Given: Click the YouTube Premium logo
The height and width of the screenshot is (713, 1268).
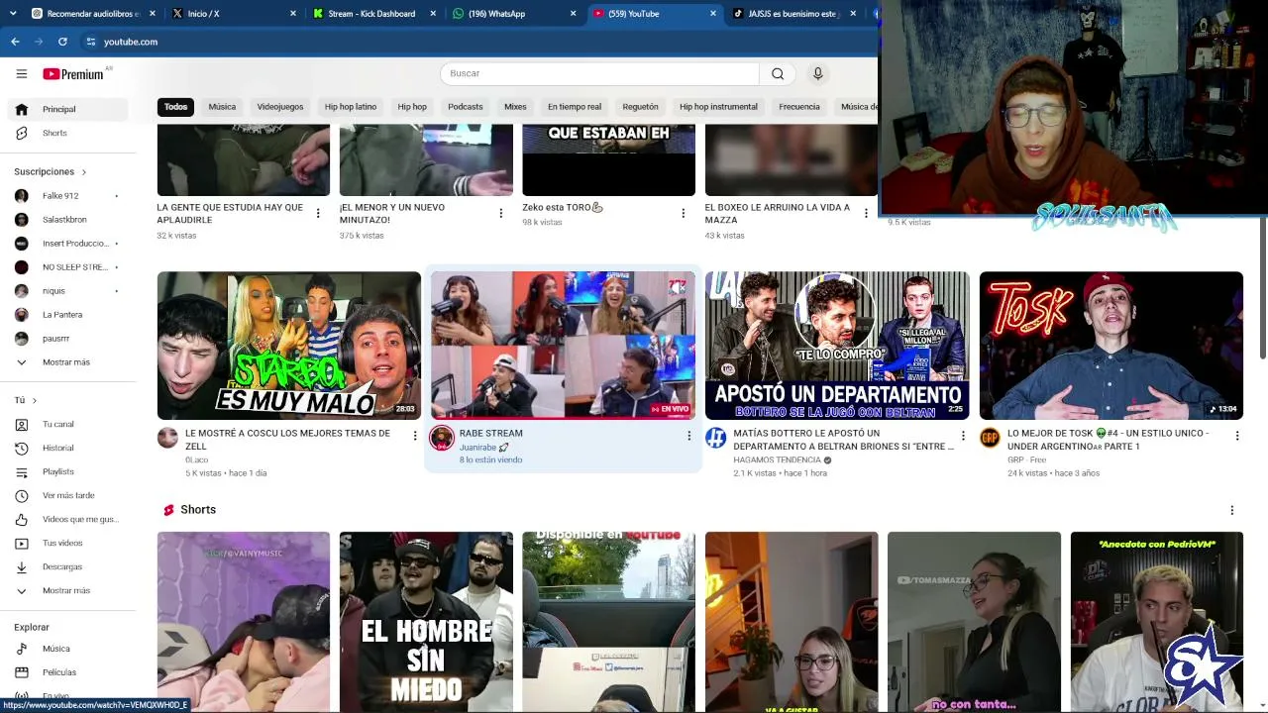Looking at the screenshot, I should click(73, 73).
